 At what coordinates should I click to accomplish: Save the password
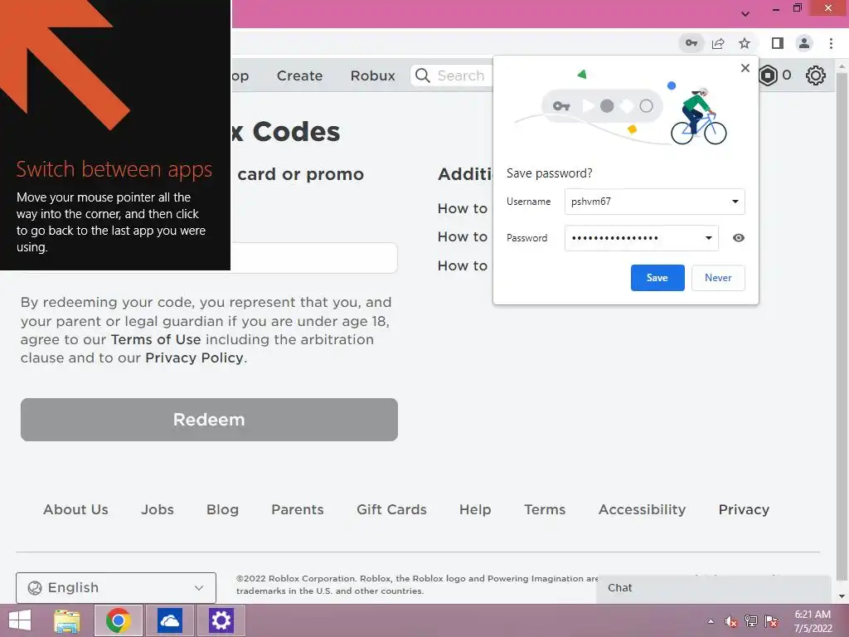(657, 277)
